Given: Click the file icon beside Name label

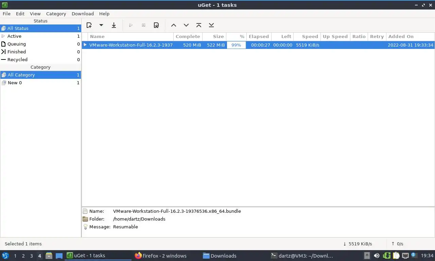Looking at the screenshot, I should click(85, 211).
